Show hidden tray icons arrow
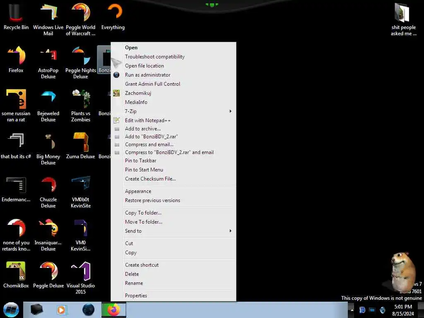This screenshot has width=424, height=318. (352, 310)
